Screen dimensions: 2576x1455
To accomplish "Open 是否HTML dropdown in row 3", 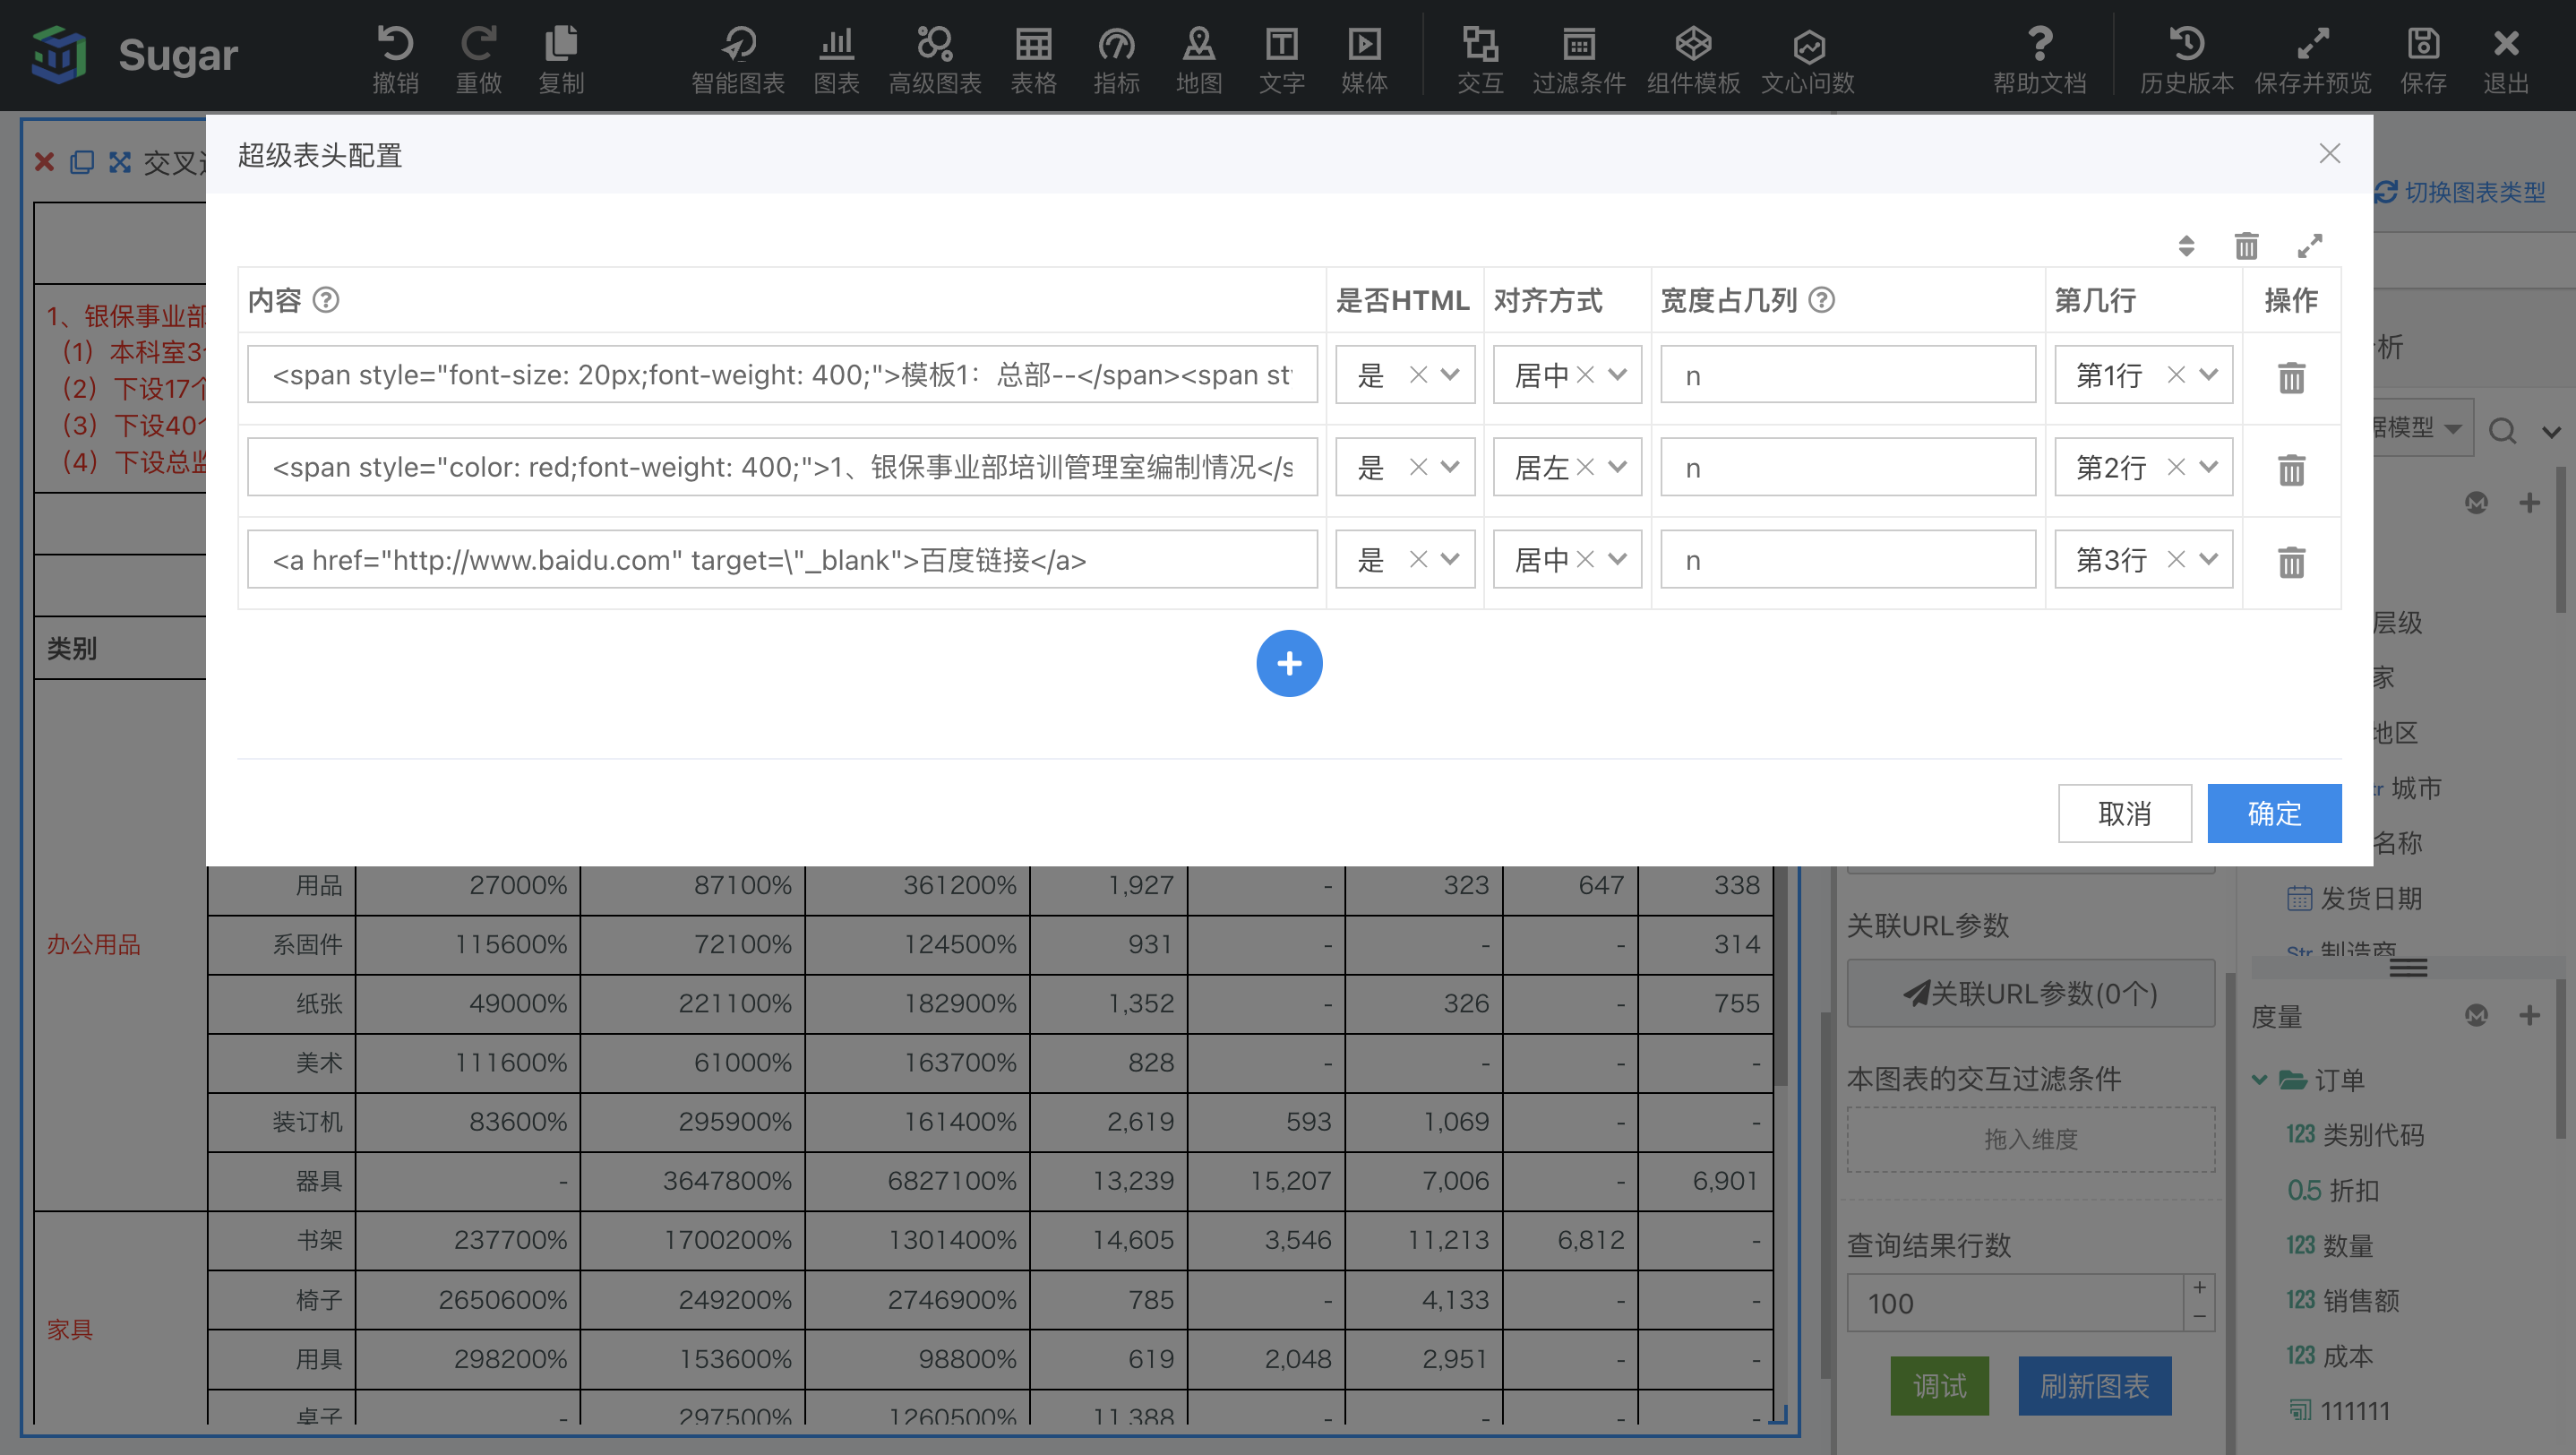I will 1450,559.
